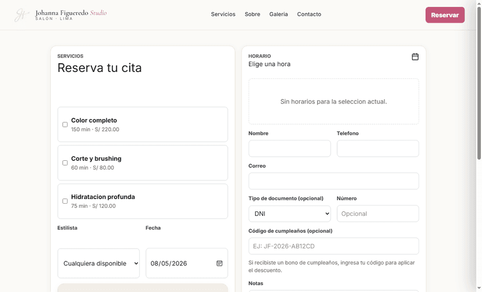Select the Color completo service card title
Image resolution: width=482 pixels, height=292 pixels.
click(x=94, y=120)
